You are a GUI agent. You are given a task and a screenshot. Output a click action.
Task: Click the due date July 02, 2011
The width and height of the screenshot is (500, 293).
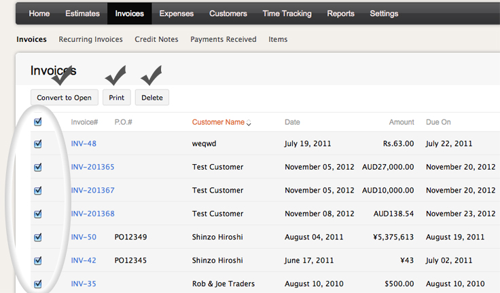pos(449,260)
